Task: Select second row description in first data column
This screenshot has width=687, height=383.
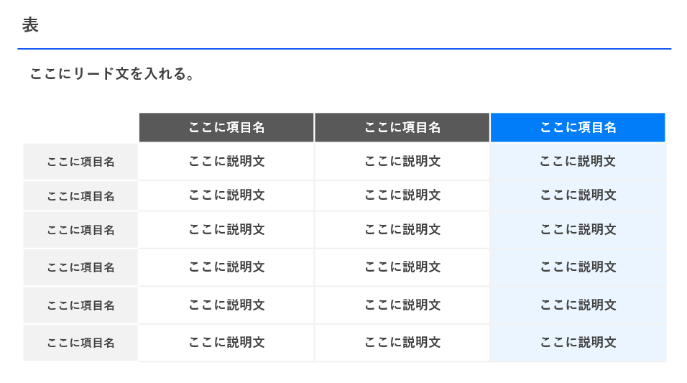Action: [x=226, y=195]
